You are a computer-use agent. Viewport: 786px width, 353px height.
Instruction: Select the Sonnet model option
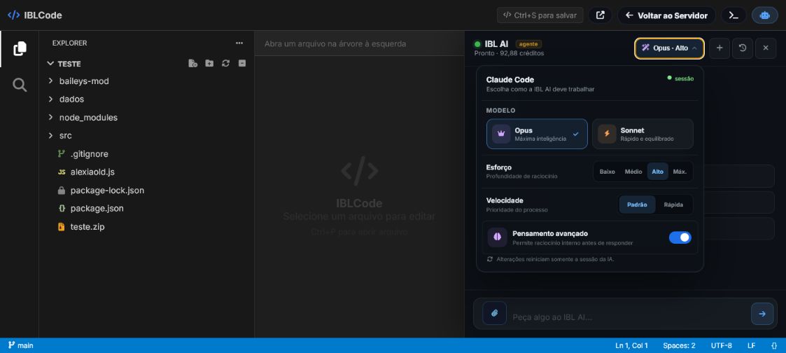[643, 134]
